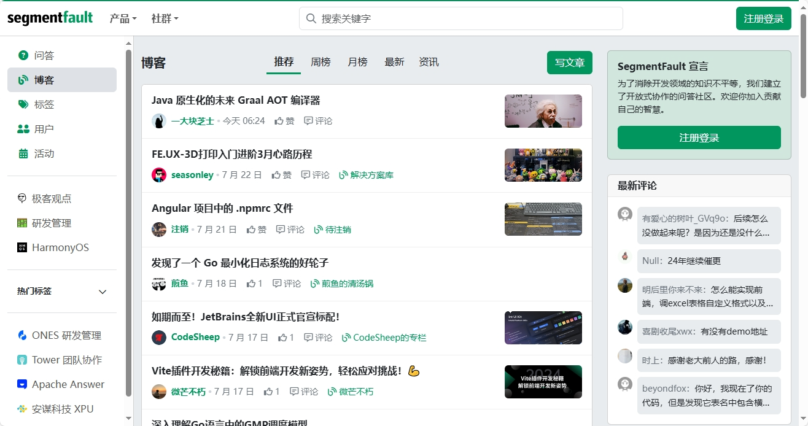Click the search magnifier icon
Image resolution: width=808 pixels, height=426 pixels.
click(311, 18)
